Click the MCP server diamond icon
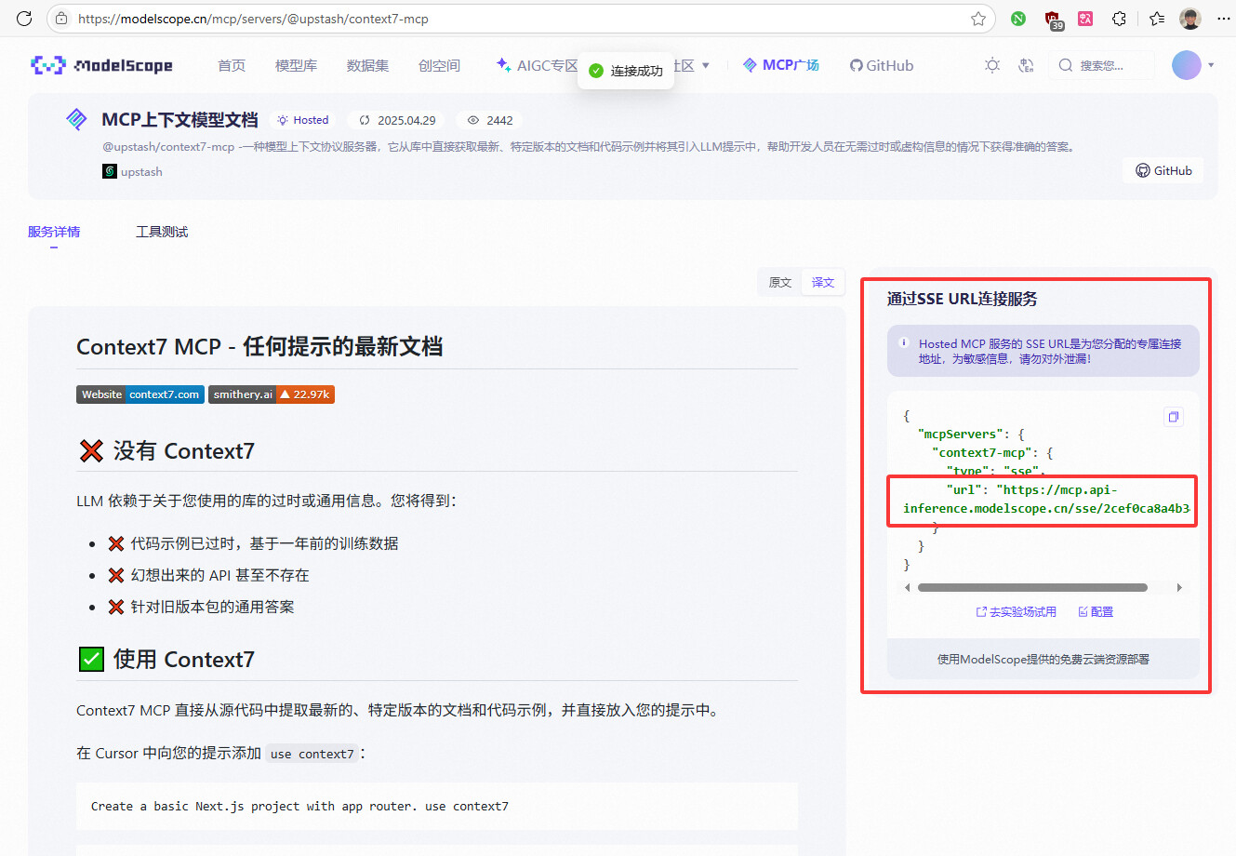The width and height of the screenshot is (1236, 856). (76, 119)
